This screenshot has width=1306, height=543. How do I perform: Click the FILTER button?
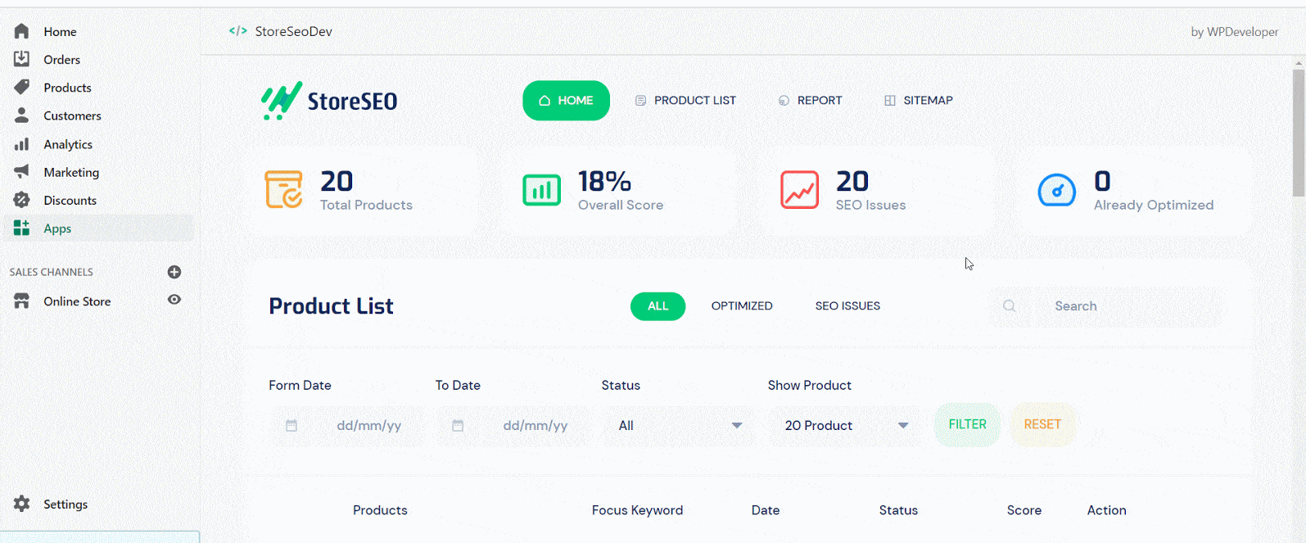click(x=967, y=424)
